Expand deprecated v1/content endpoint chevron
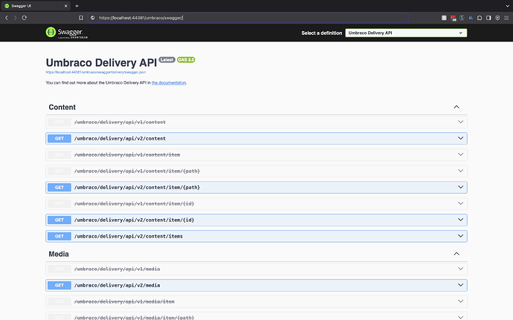Screen dimensions: 513x320 (460, 122)
